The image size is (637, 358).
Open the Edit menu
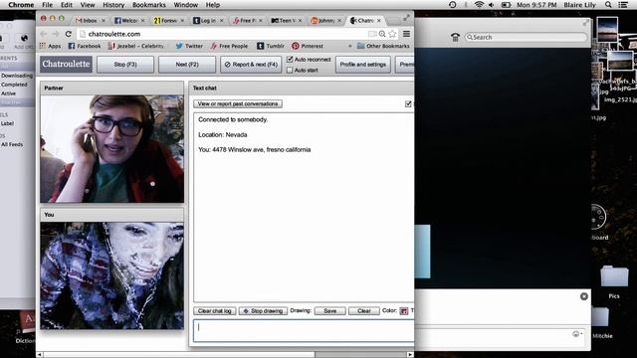(67, 5)
